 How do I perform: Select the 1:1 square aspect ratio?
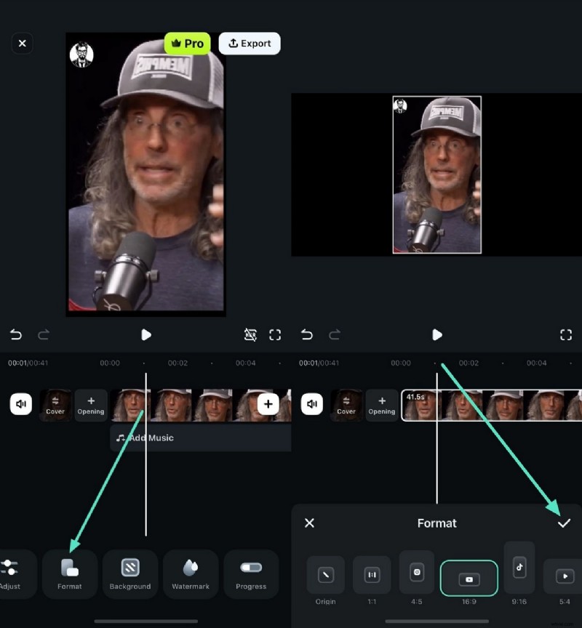click(371, 574)
